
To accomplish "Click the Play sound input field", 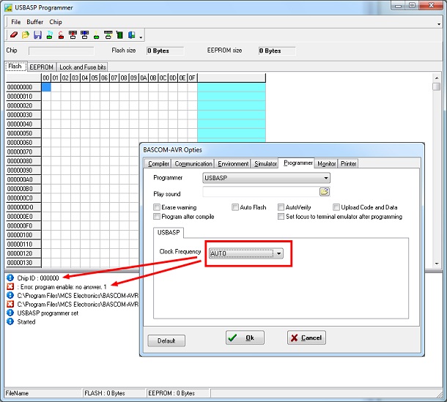I will [261, 192].
